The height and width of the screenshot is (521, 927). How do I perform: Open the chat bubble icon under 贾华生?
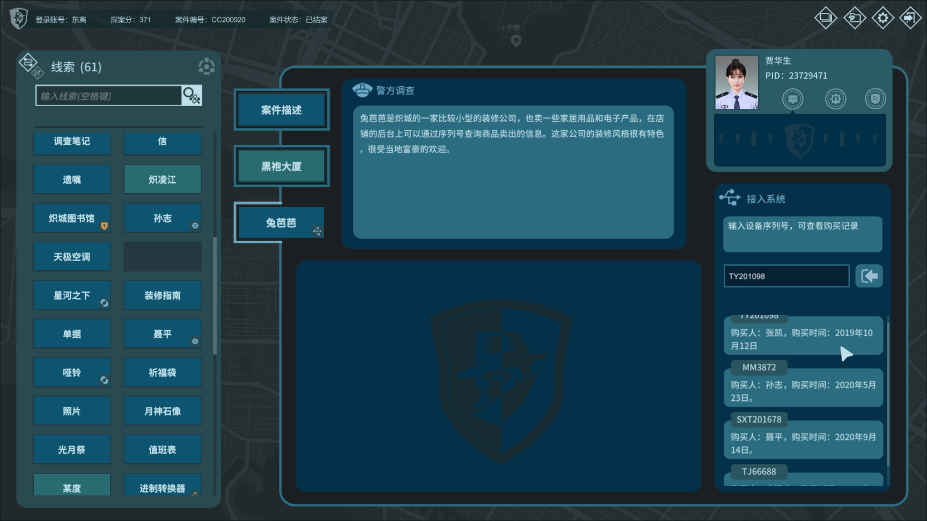tap(792, 99)
